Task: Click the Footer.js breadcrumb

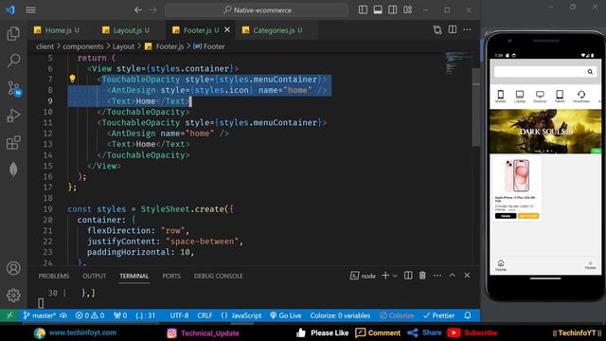Action: [165, 46]
